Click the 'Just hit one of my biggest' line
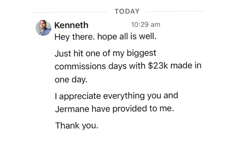 (105, 53)
